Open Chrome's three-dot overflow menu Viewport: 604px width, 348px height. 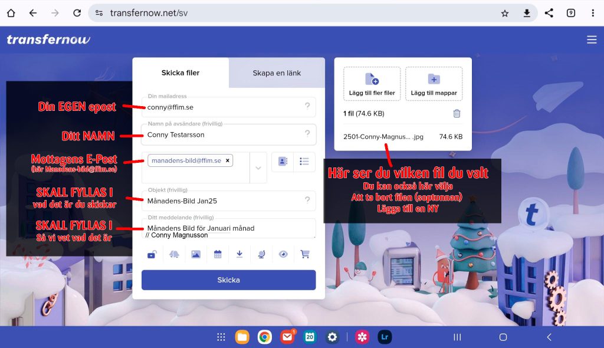pyautogui.click(x=593, y=13)
